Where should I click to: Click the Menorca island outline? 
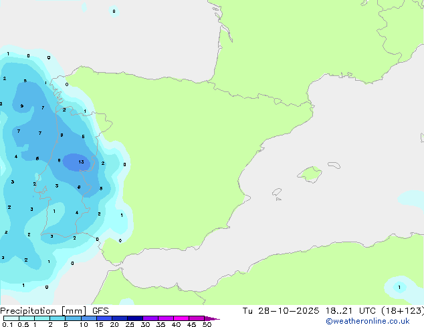pyautogui.click(x=334, y=165)
